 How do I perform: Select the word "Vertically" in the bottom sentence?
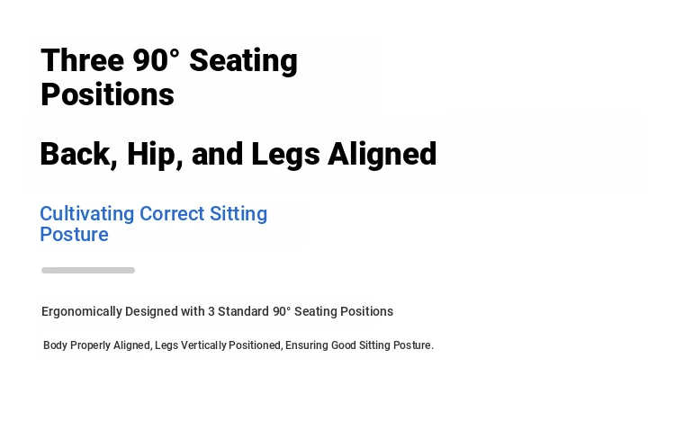[x=203, y=345]
